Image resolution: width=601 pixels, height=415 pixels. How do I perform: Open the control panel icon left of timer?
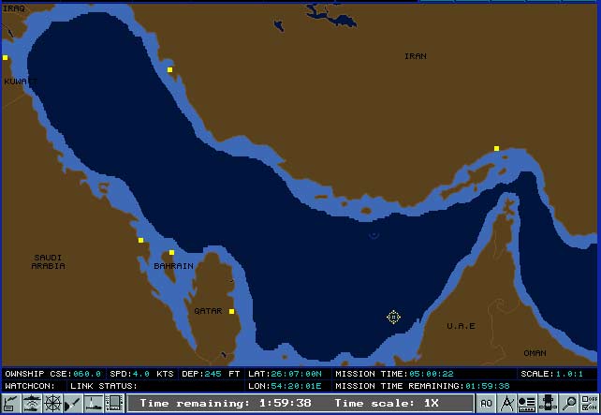114,404
